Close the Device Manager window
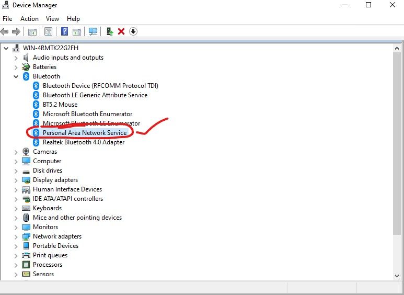Viewport: 404px width, 295px height. pyautogui.click(x=393, y=5)
